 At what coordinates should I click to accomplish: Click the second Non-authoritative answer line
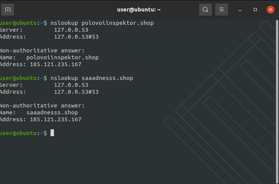point(42,106)
